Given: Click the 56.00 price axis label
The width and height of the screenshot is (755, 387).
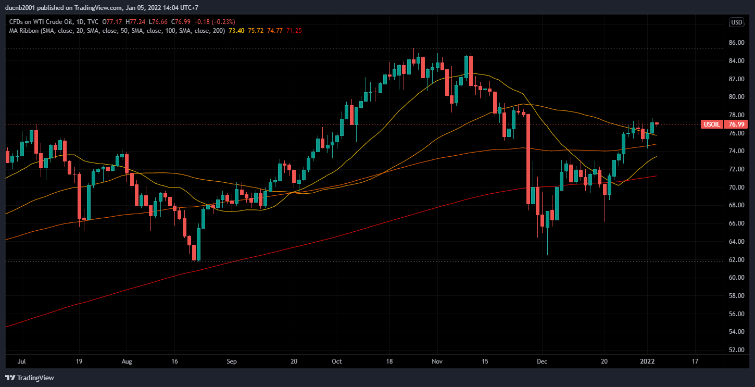Looking at the screenshot, I should pyautogui.click(x=736, y=314).
